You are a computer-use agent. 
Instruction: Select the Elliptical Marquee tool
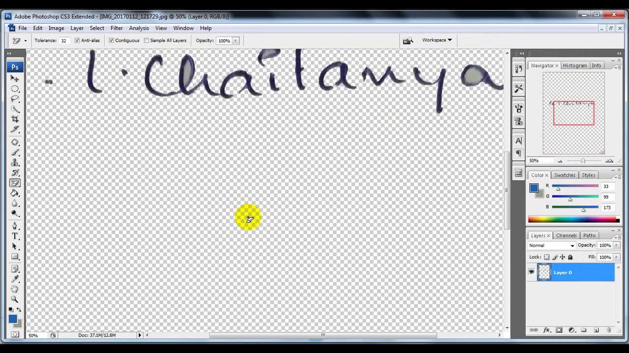click(x=15, y=89)
